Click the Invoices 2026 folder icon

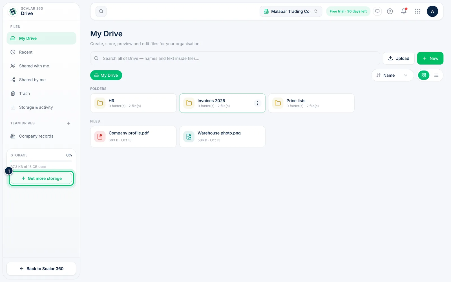(x=189, y=103)
